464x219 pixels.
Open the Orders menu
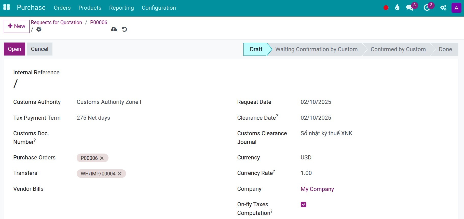pyautogui.click(x=62, y=8)
